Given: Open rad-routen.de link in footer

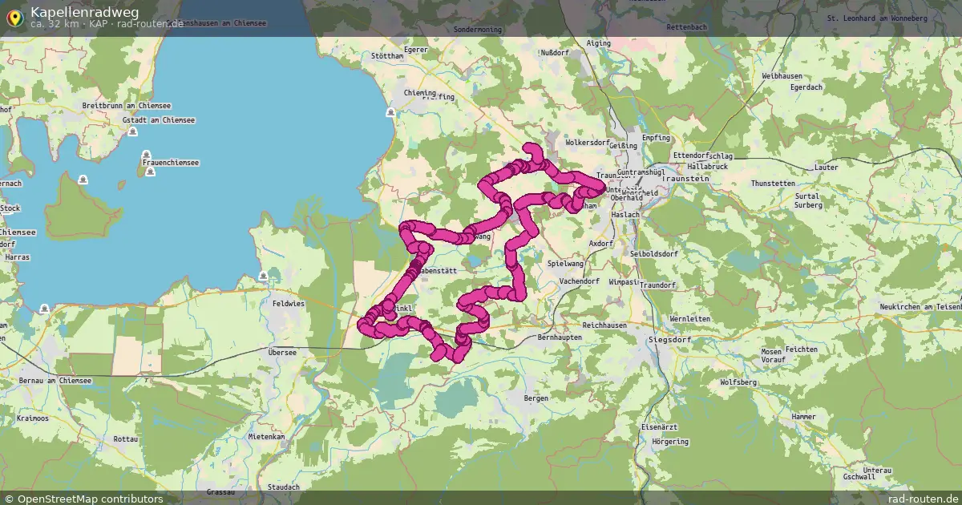Looking at the screenshot, I should pyautogui.click(x=924, y=499).
